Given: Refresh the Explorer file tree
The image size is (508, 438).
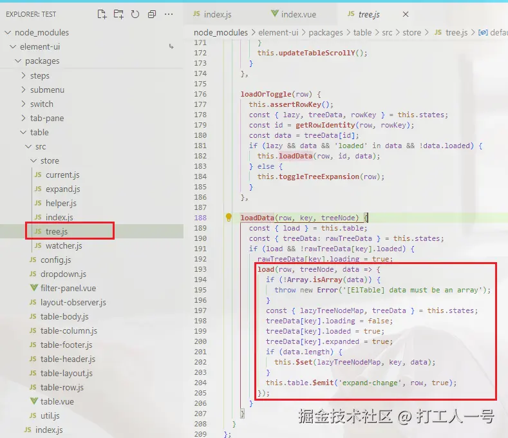Looking at the screenshot, I should coord(135,14).
